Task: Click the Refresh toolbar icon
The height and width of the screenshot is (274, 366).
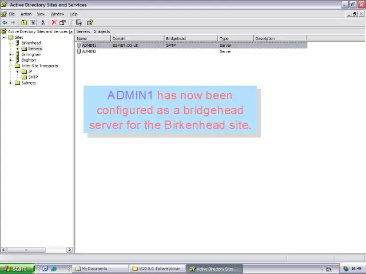Action: [71, 23]
